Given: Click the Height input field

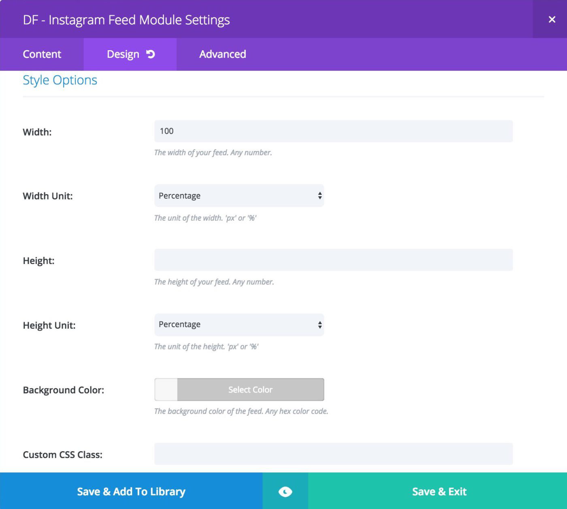Looking at the screenshot, I should pyautogui.click(x=333, y=260).
